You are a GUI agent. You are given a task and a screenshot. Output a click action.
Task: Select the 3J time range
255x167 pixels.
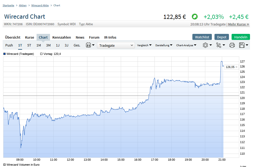[x=67, y=45]
